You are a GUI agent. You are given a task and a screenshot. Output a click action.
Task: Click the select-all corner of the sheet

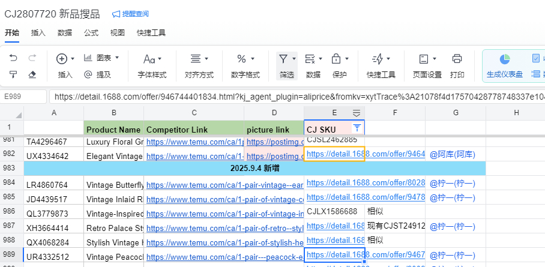[12, 113]
